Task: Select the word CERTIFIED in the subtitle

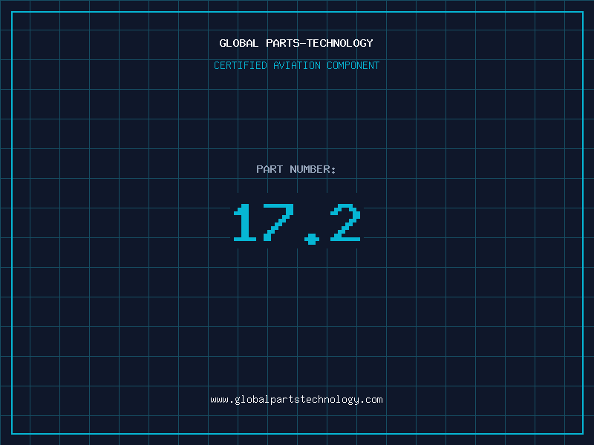Action: (240, 65)
